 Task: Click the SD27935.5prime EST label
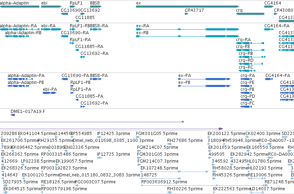[x=20, y=182]
